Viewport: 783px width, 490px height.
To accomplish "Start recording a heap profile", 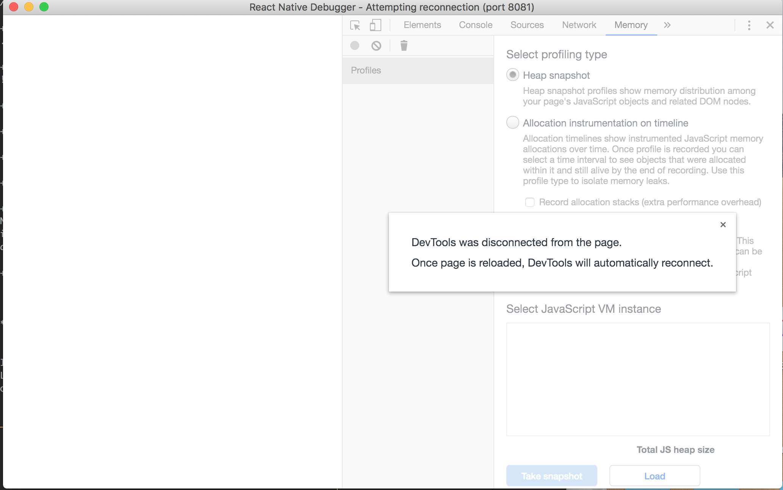I will 354,45.
